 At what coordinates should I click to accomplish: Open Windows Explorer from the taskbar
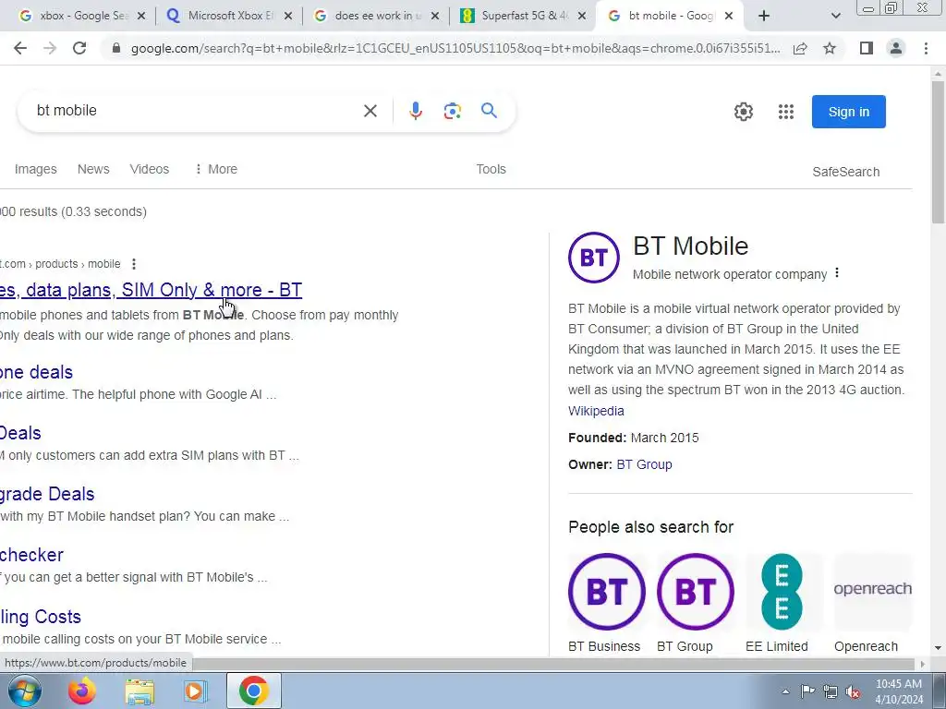(x=140, y=691)
